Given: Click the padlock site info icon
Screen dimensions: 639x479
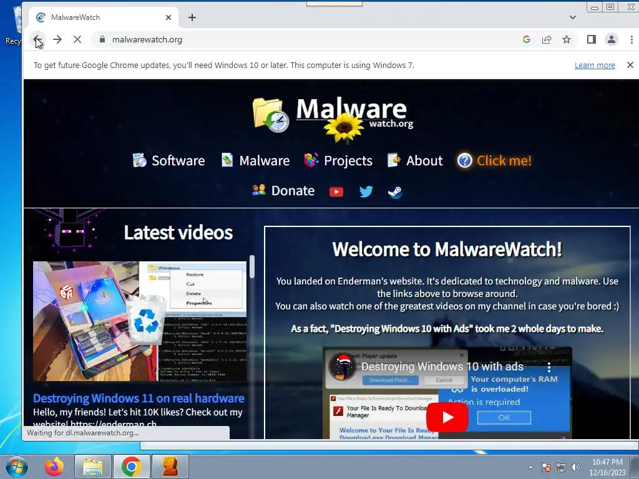Looking at the screenshot, I should 102,39.
